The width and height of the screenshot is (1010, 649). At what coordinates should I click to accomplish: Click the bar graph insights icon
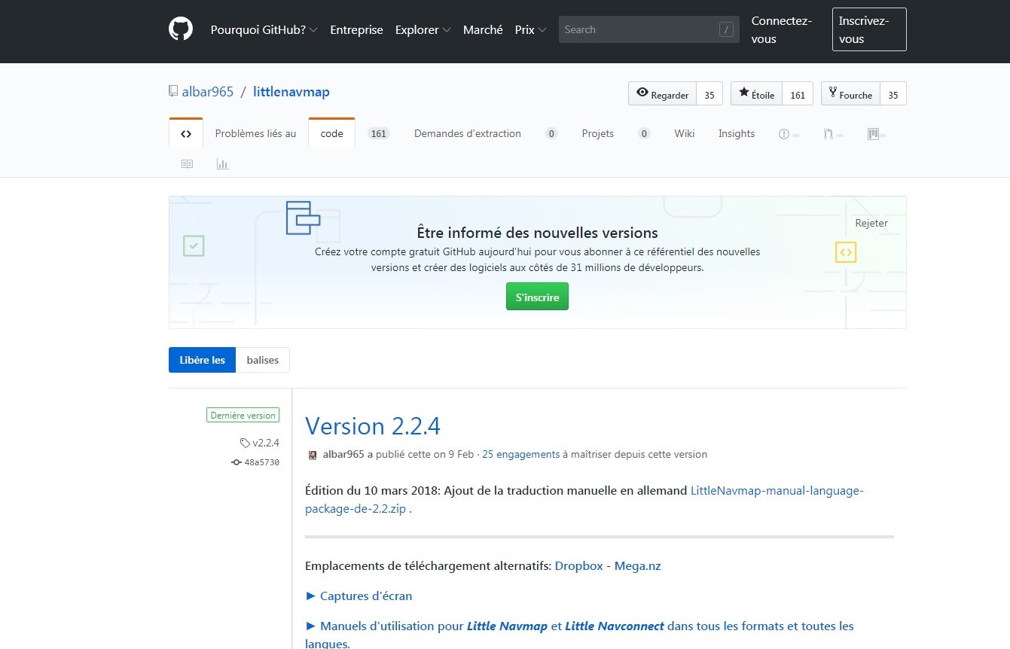[222, 163]
